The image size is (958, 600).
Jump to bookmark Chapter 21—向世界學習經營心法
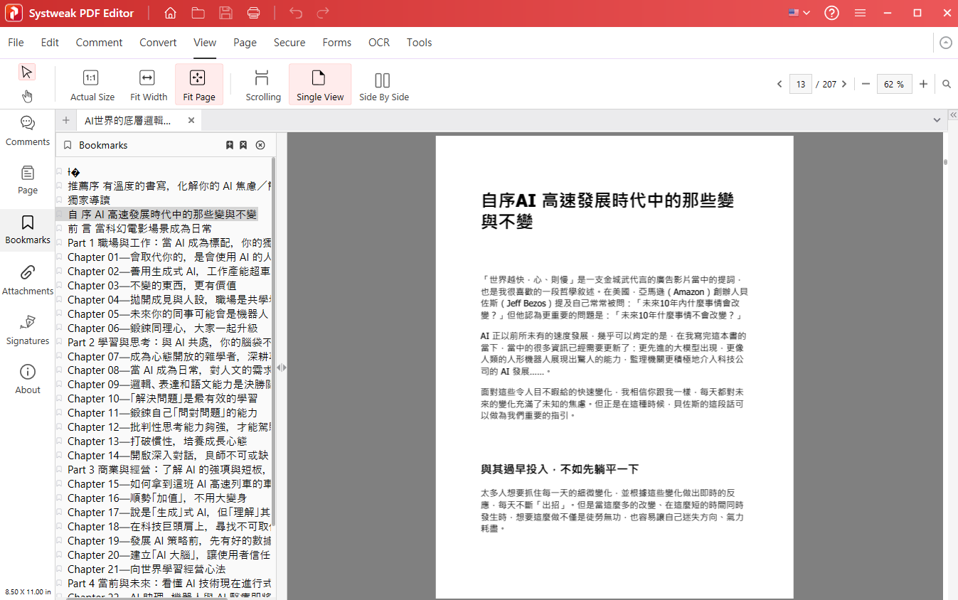pos(147,569)
